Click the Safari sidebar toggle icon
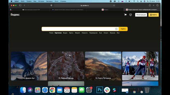Viewport: 170px width, 95px height. 20,5
